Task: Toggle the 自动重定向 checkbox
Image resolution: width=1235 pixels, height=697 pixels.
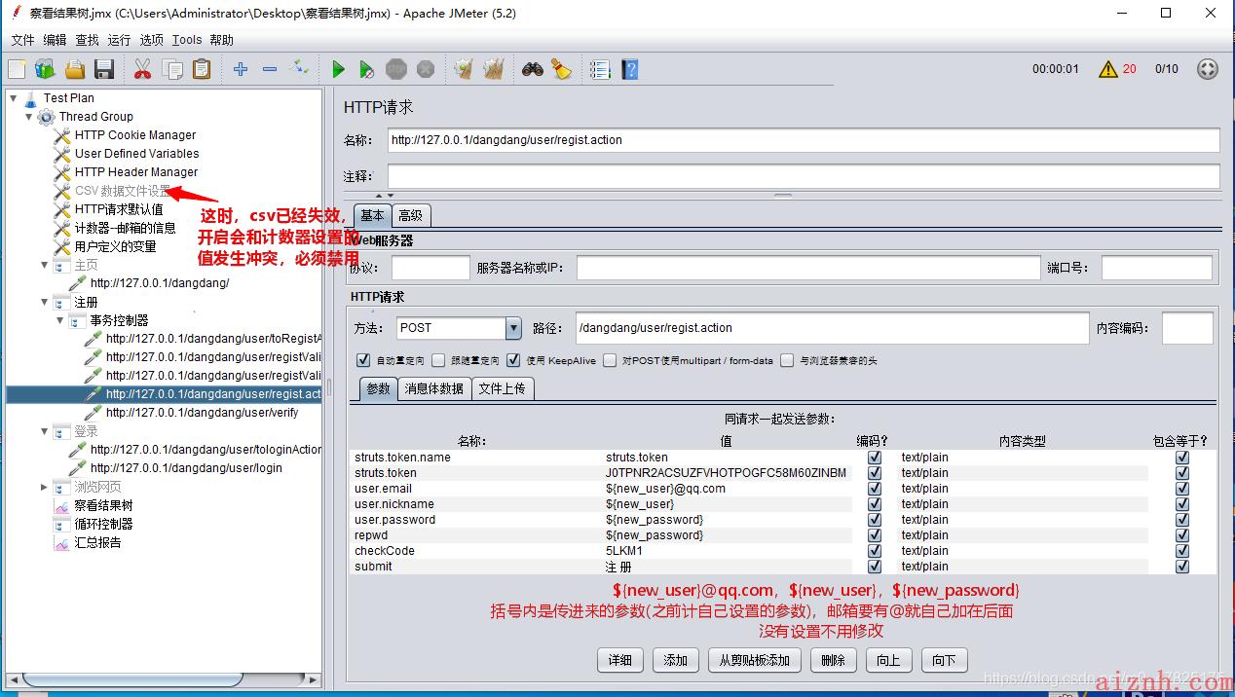Action: click(x=363, y=360)
